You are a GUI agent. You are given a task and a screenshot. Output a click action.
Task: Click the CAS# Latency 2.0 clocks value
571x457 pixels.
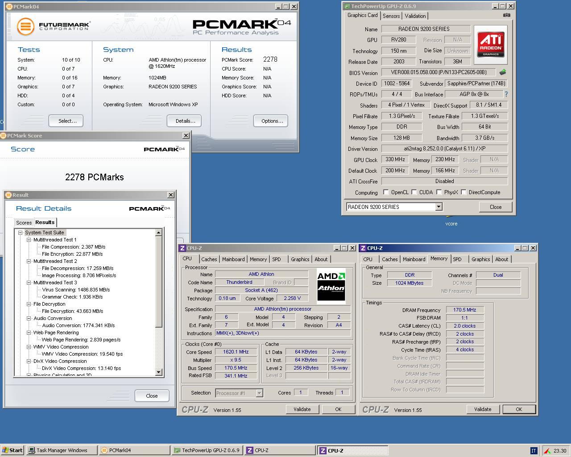coord(465,326)
